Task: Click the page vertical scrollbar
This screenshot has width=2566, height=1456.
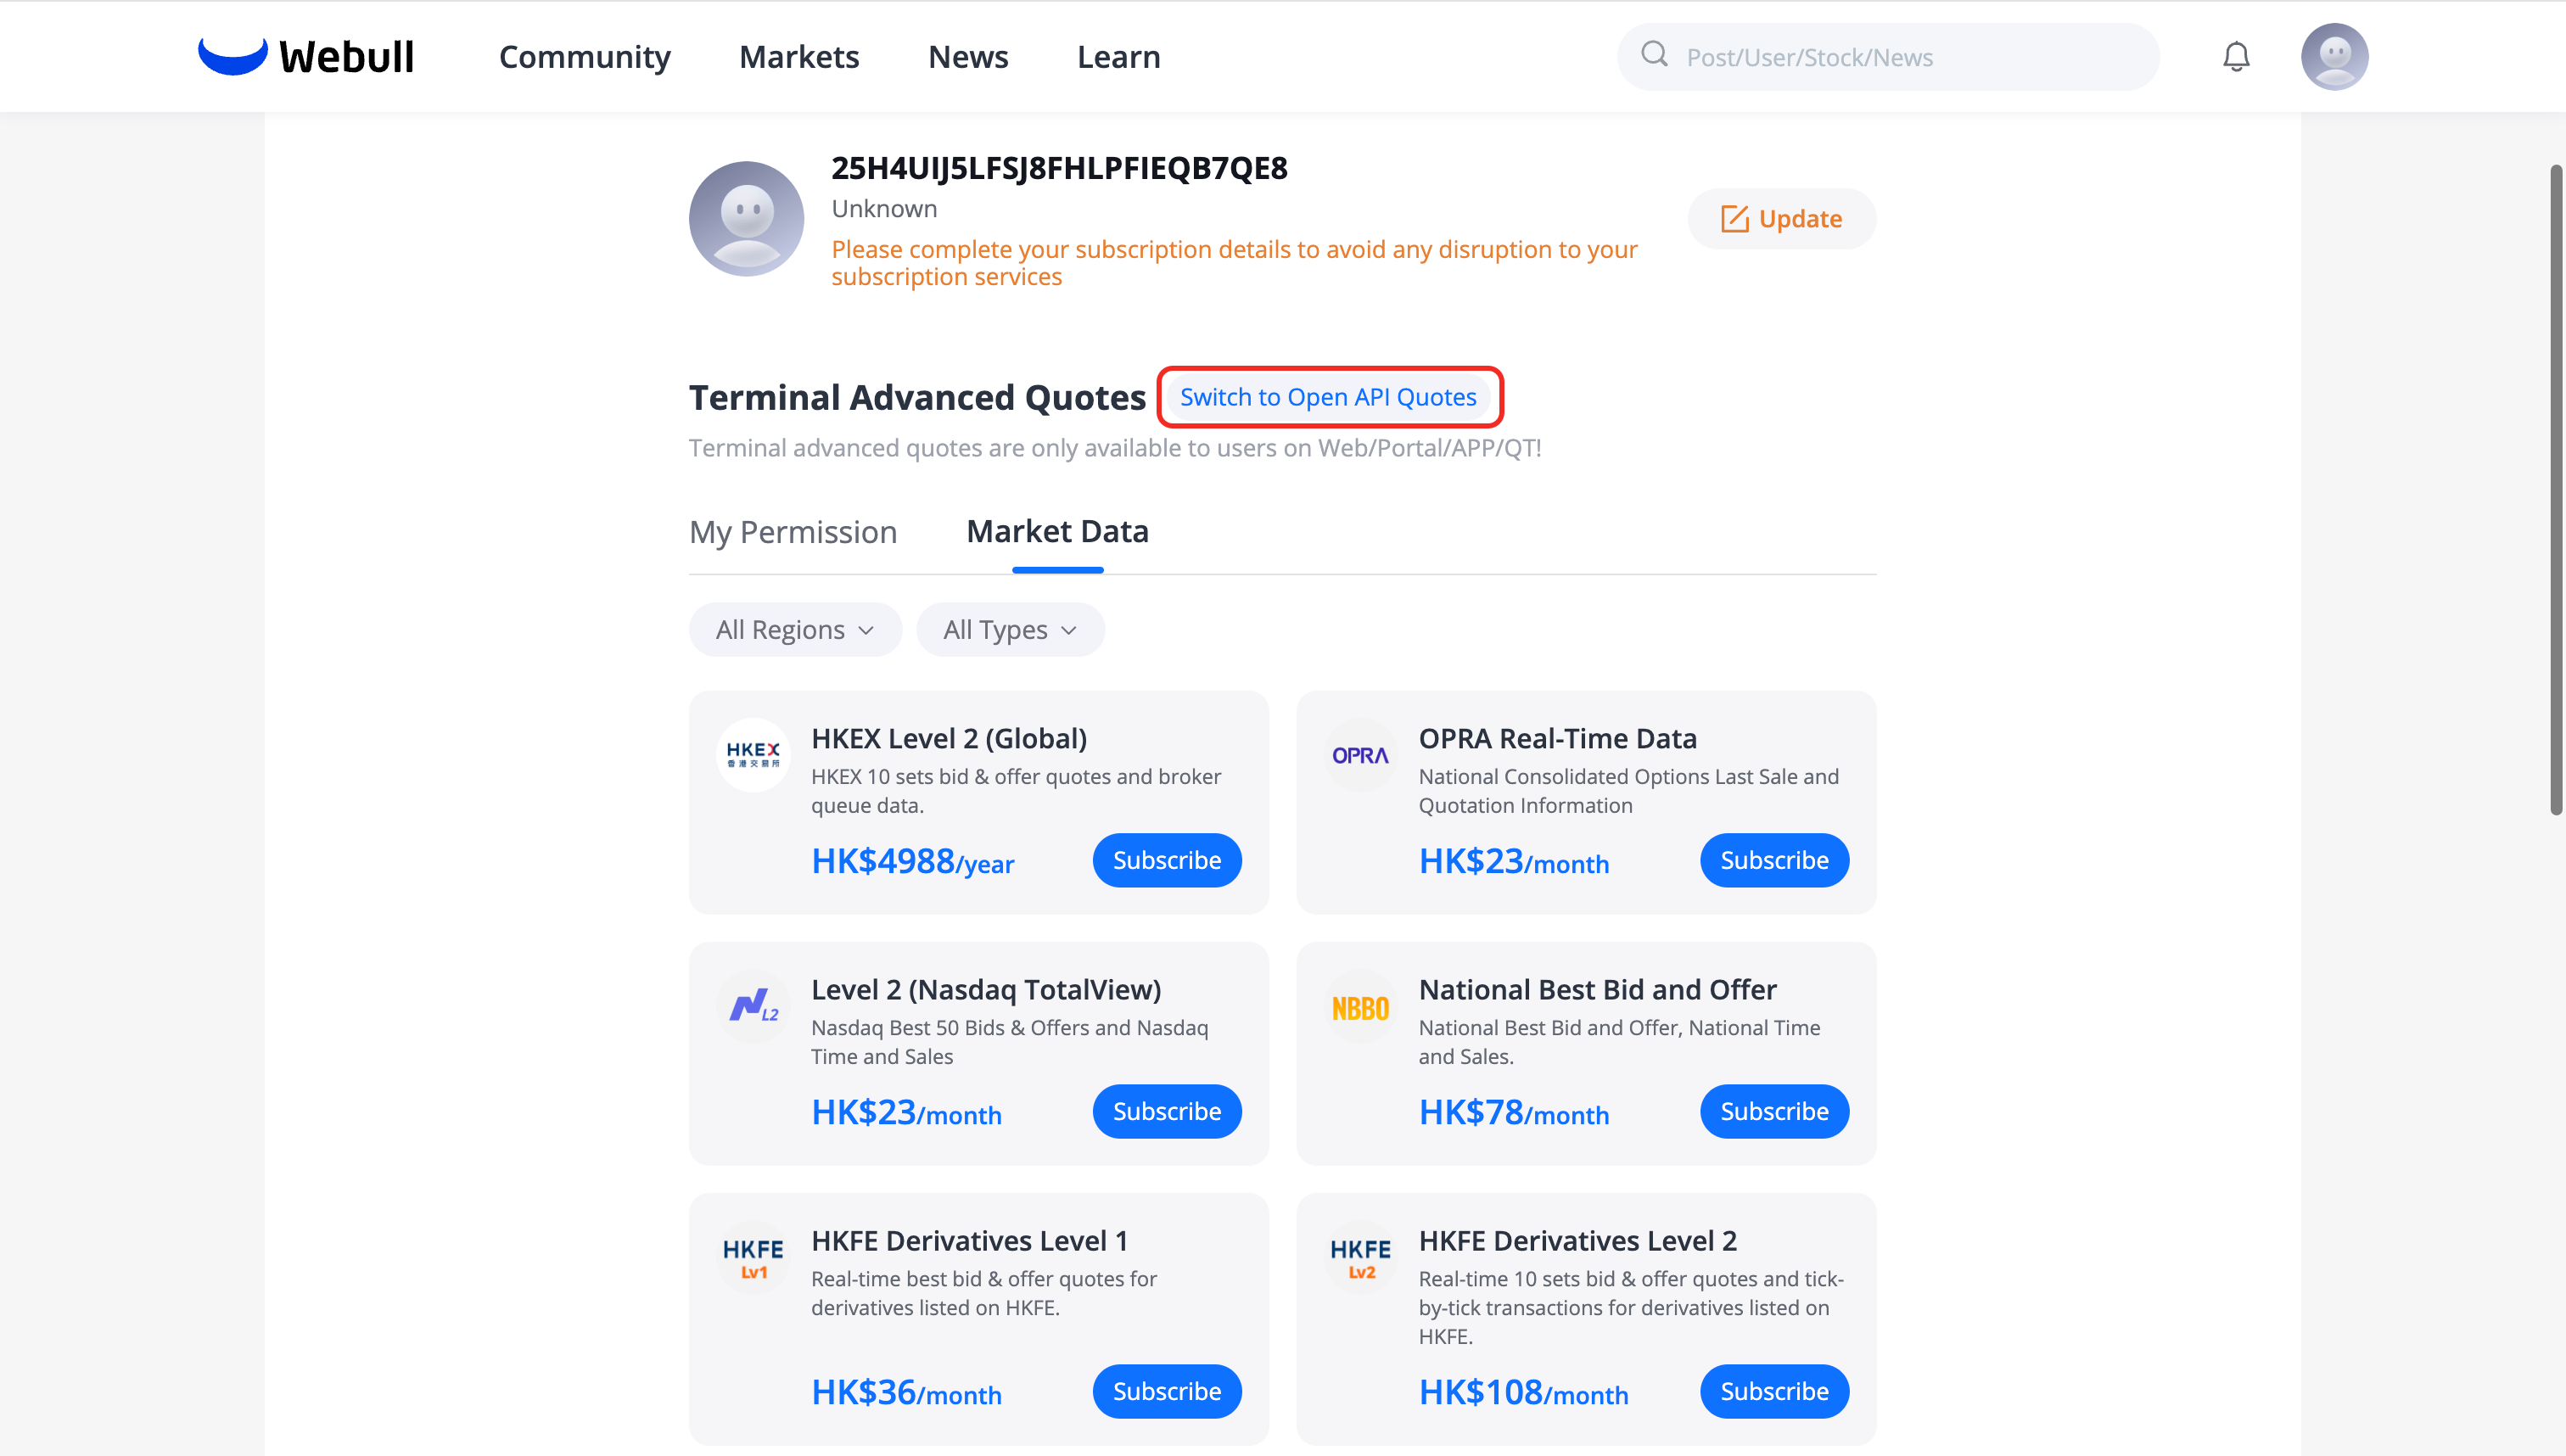Action: pos(2556,490)
